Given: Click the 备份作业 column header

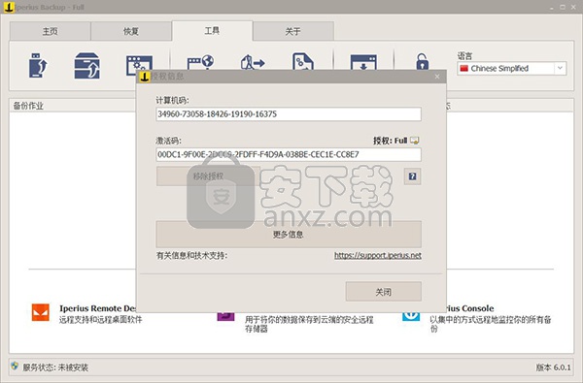Looking at the screenshot, I should [x=28, y=106].
